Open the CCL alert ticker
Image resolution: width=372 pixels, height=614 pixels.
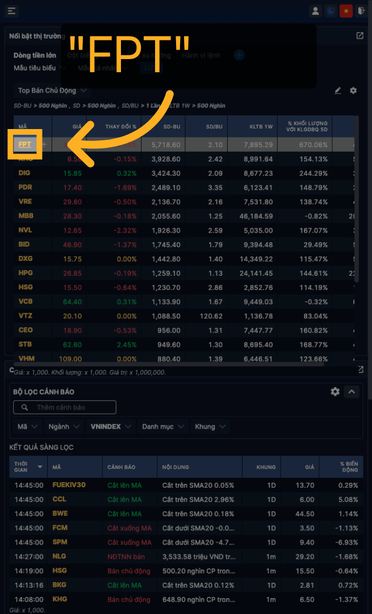click(x=59, y=499)
